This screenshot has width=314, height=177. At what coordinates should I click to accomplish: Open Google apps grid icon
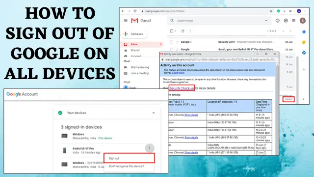[x=293, y=21]
